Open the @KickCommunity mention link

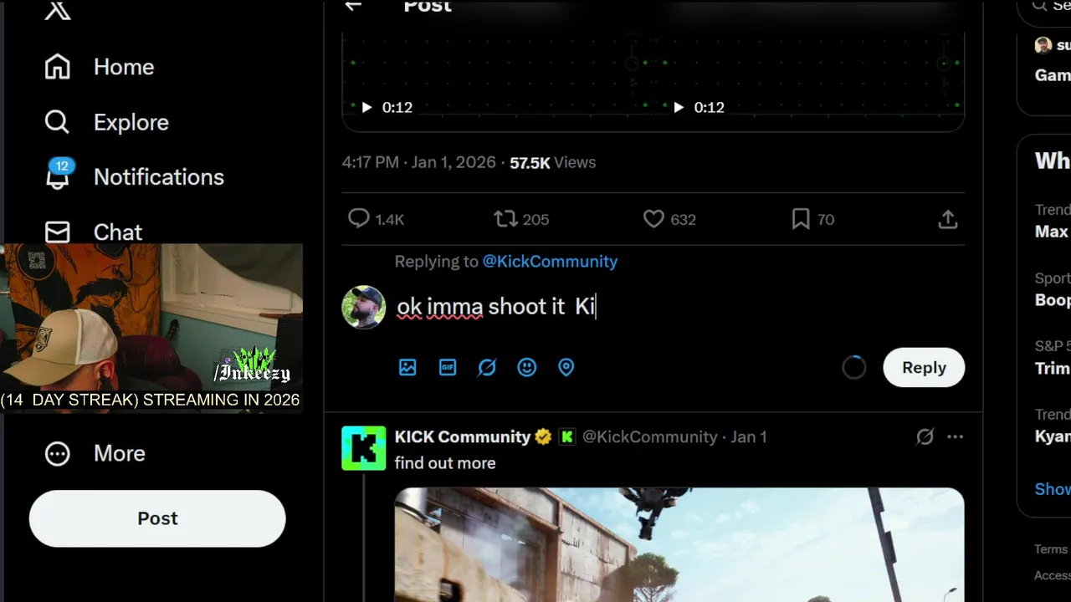pos(550,262)
